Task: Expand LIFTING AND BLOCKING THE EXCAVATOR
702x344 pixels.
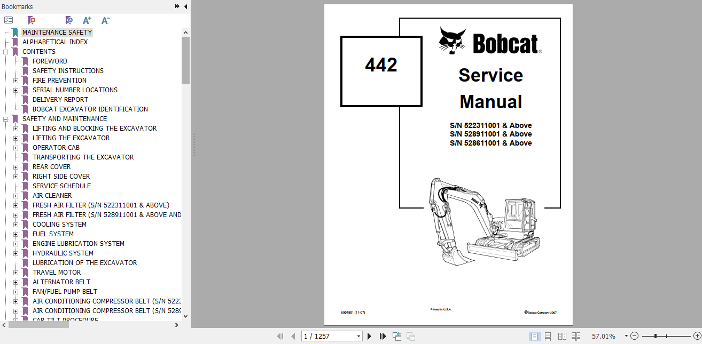Action: (15, 129)
